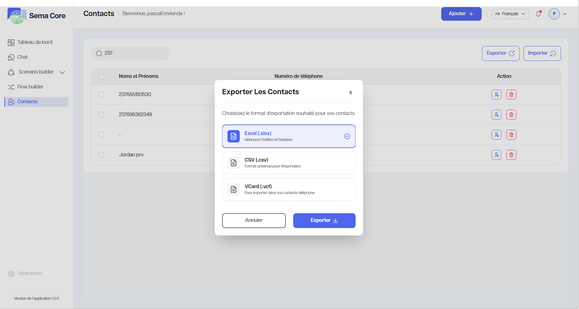Toggle the select-all header checkbox
This screenshot has height=309, width=579.
click(x=101, y=77)
